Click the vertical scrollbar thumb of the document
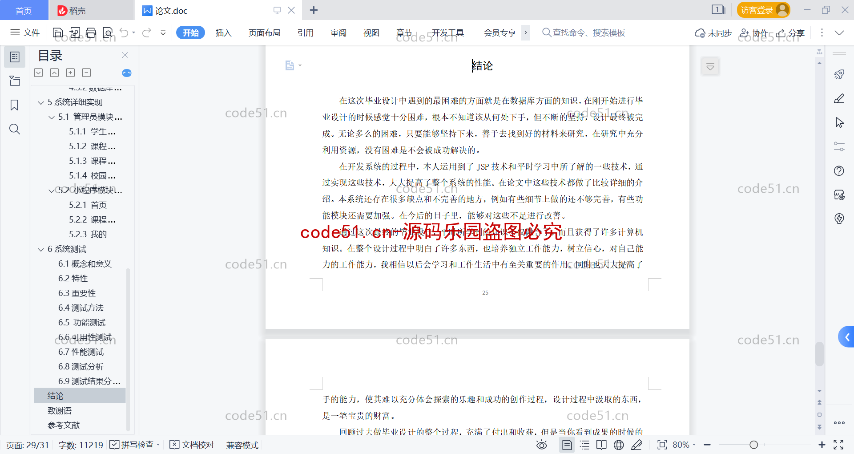 point(819,354)
